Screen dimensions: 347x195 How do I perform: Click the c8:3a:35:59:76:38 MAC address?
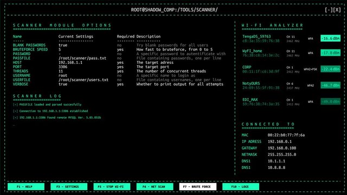pyautogui.click(x=261, y=41)
